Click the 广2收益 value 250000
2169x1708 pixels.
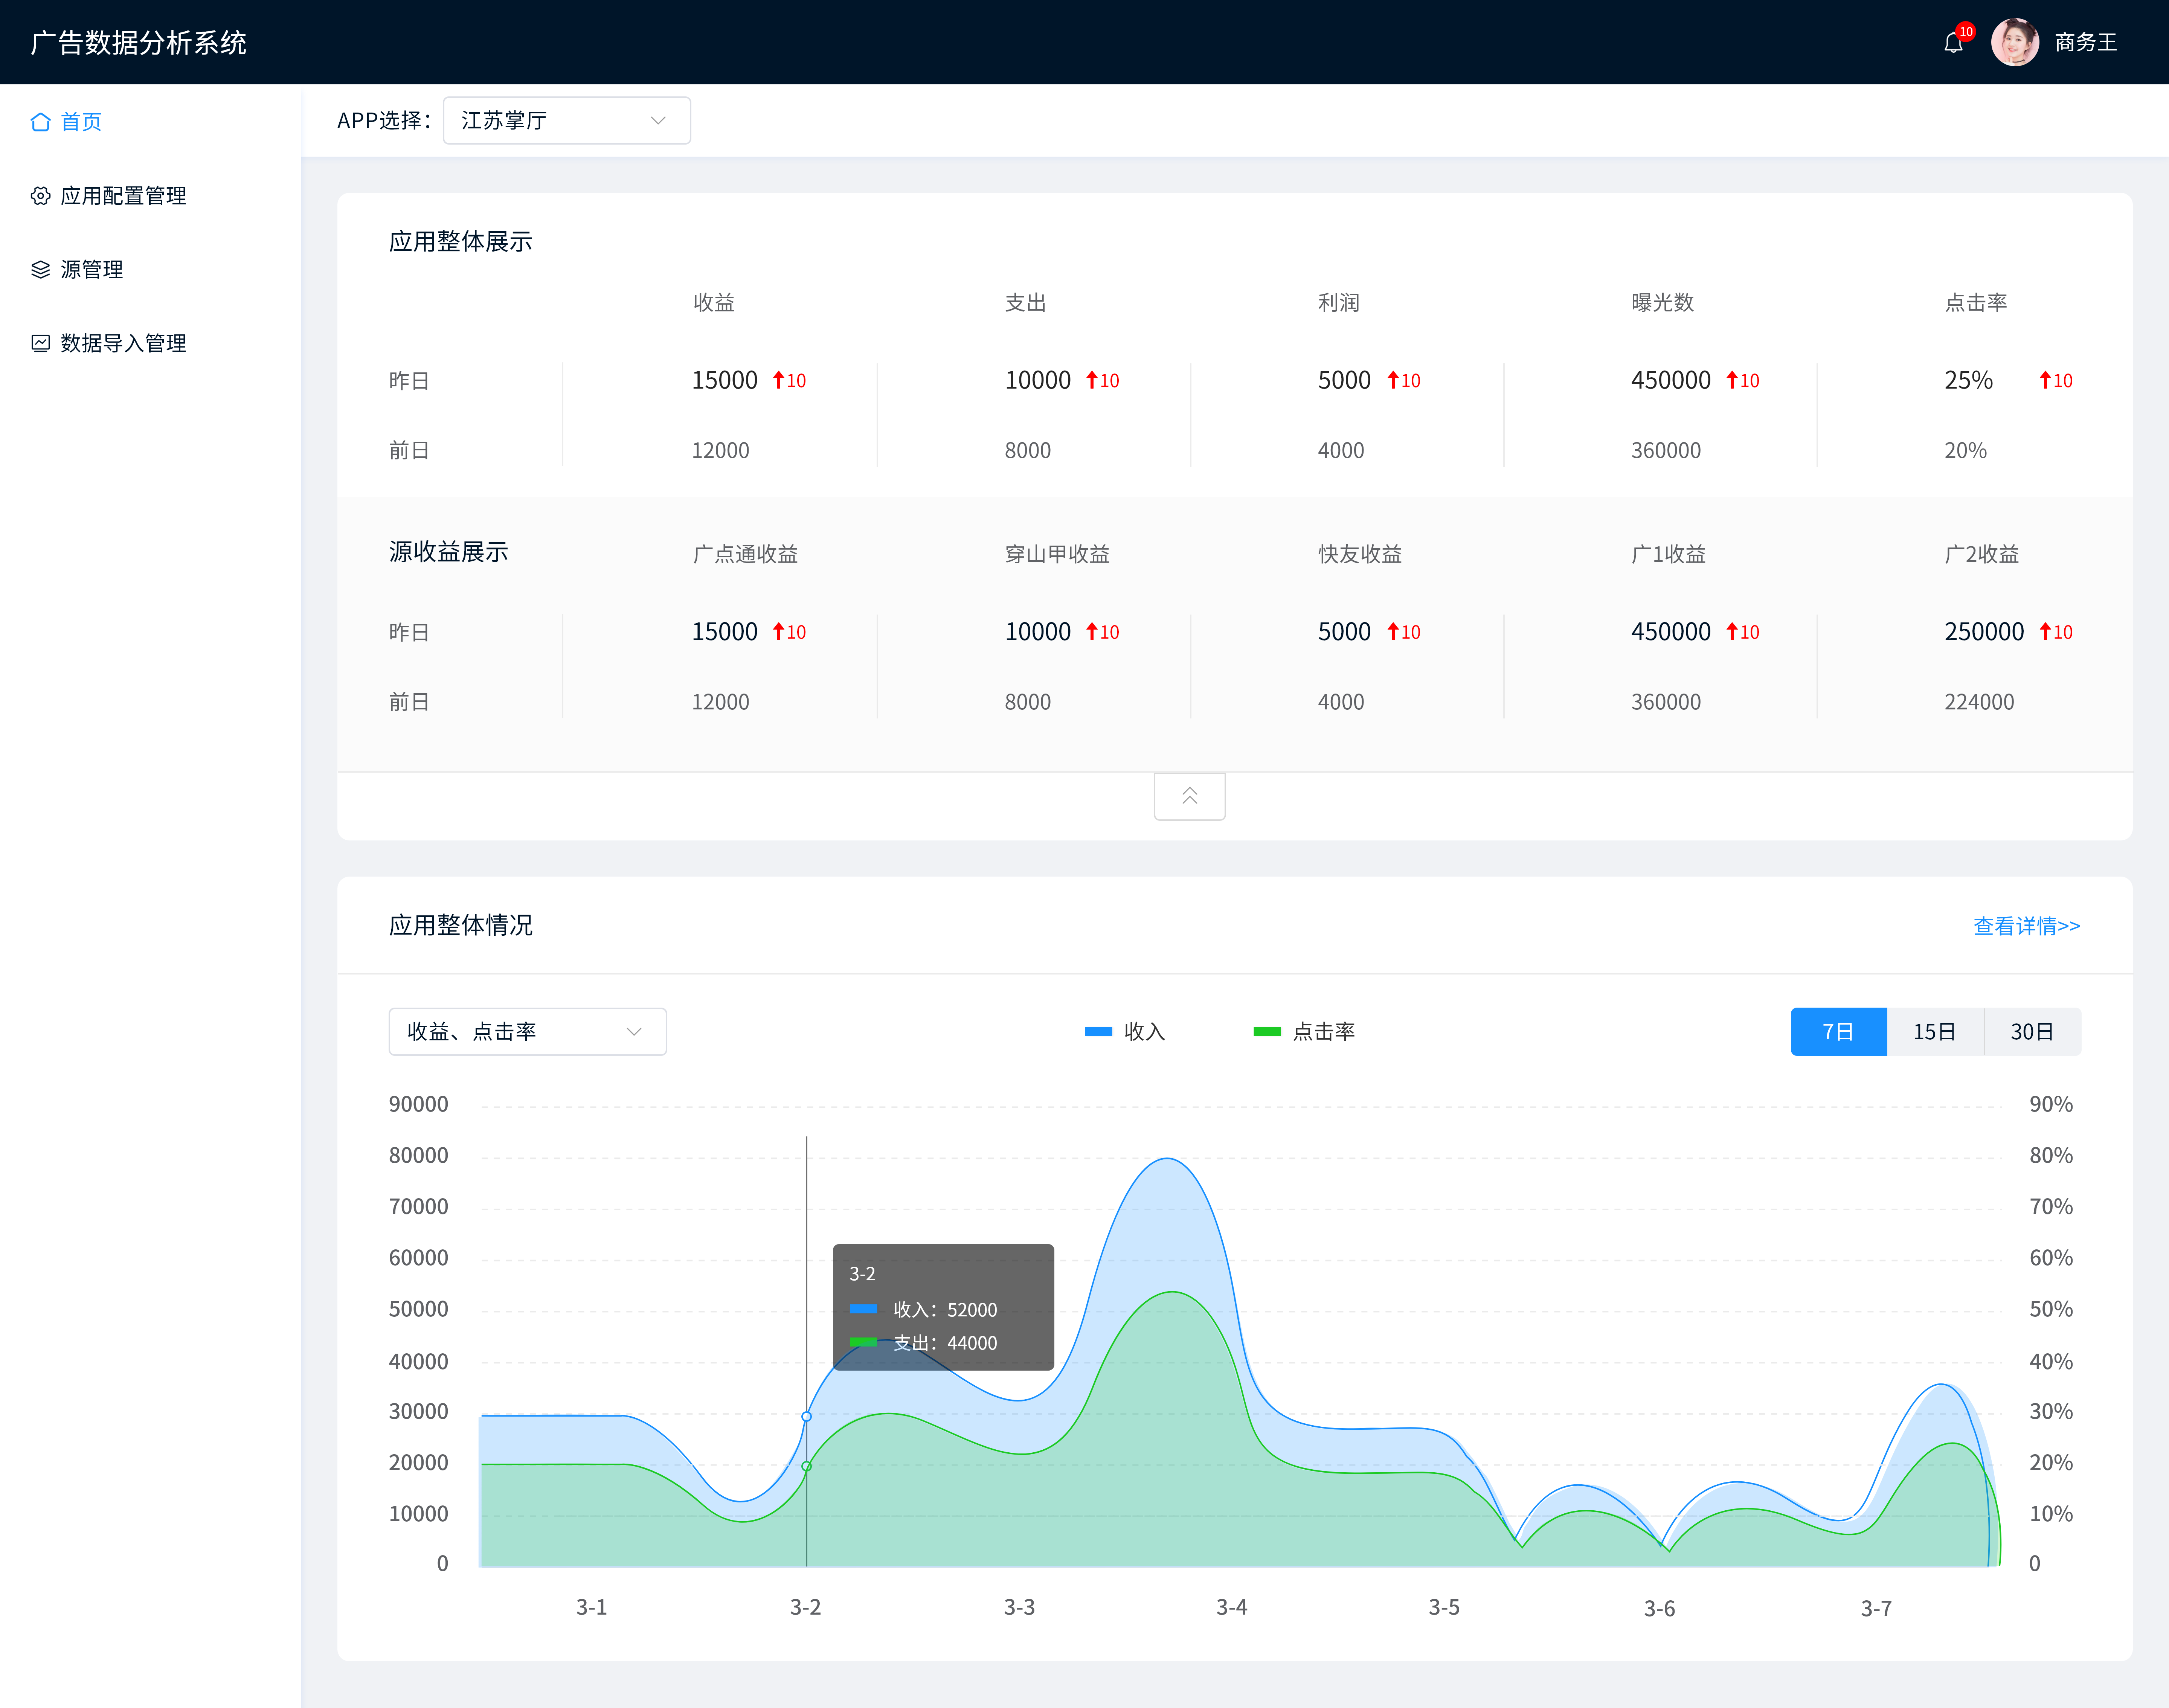pyautogui.click(x=1984, y=632)
